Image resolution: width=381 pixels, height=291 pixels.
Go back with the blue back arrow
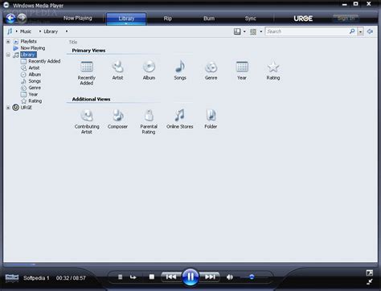tap(10, 18)
